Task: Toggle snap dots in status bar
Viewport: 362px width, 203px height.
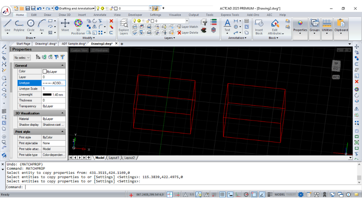Action: (x=214, y=194)
